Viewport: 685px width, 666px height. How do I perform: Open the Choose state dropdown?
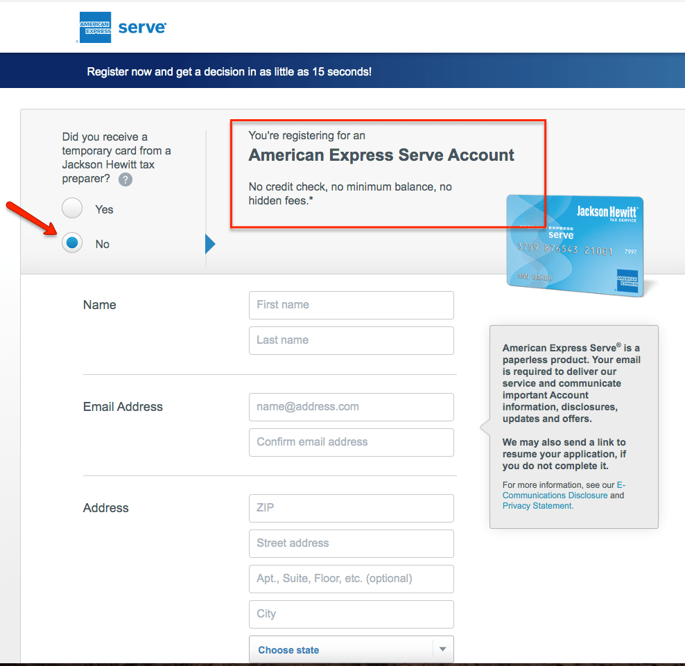click(x=352, y=649)
